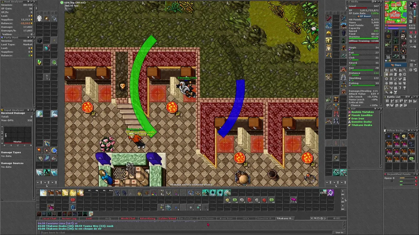Collapse the Hunt Analyser panel
The height and width of the screenshot is (235, 419).
pos(31,2)
